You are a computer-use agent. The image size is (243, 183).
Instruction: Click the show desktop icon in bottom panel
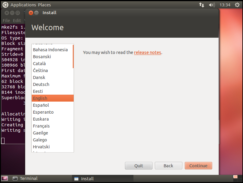(5, 178)
